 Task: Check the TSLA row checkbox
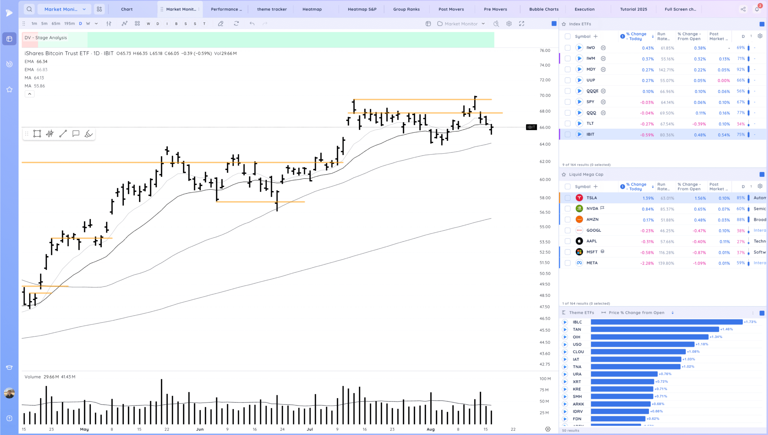pyautogui.click(x=567, y=198)
